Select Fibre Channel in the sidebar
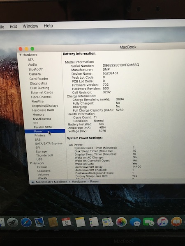 tap(41, 97)
